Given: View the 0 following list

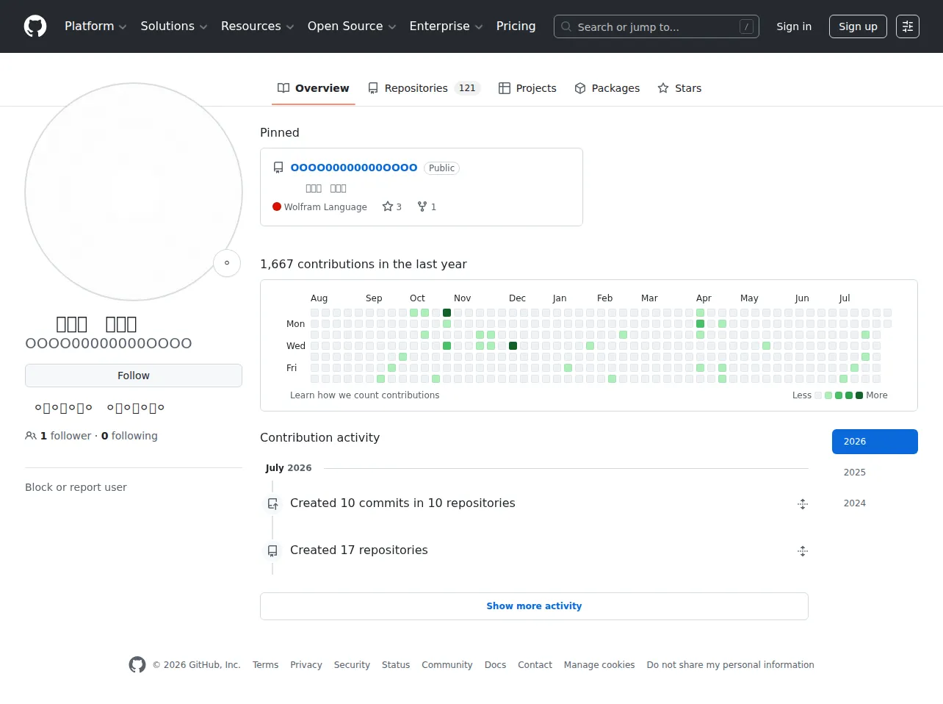Looking at the screenshot, I should [x=129, y=436].
